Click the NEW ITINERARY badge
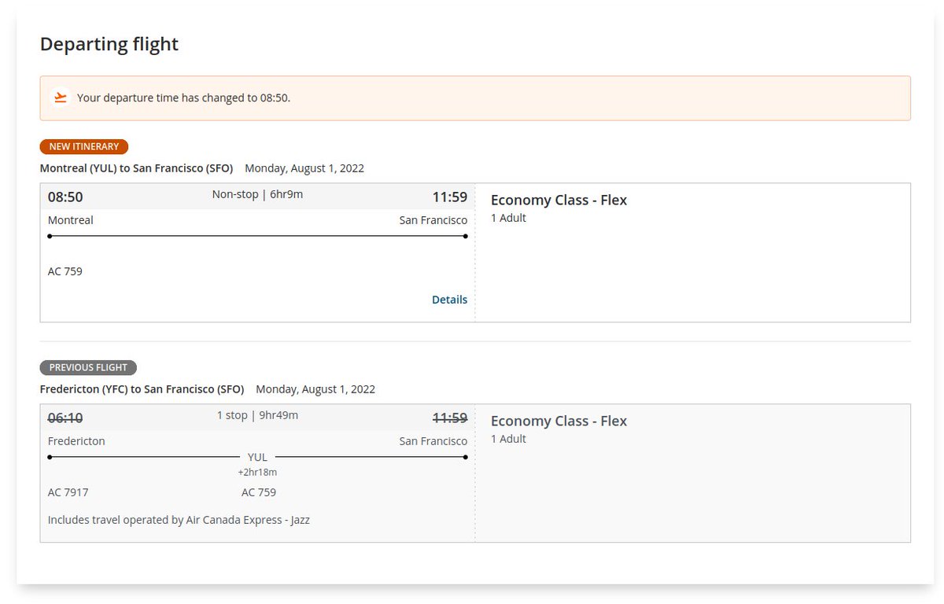944x604 pixels. 84,146
